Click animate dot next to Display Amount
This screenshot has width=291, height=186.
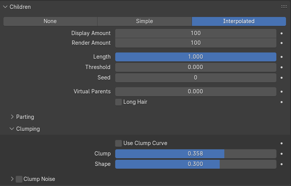(282, 33)
